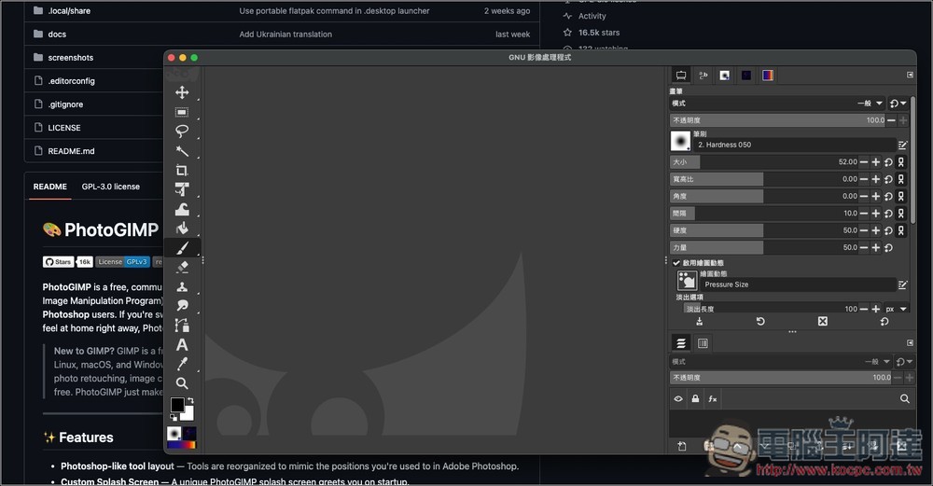Switch to the Patterns tab
This screenshot has width=933, height=486.
(x=746, y=75)
